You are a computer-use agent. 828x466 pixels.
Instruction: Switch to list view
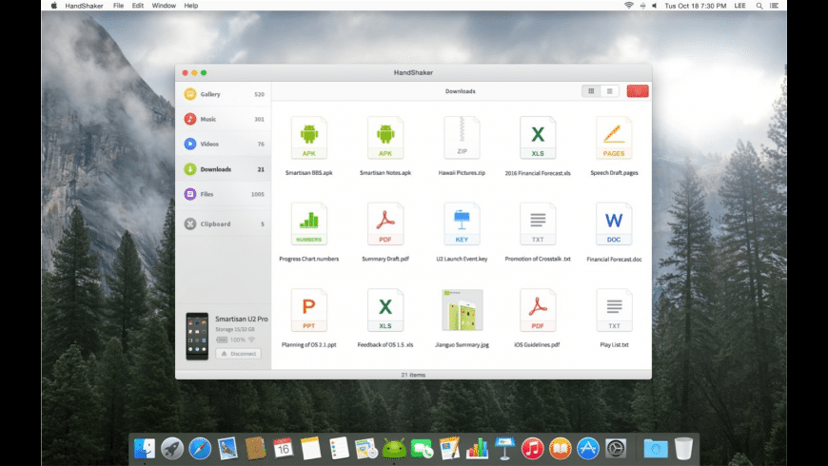coord(609,90)
